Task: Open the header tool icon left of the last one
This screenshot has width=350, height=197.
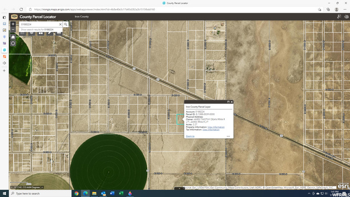Action: pos(339,17)
